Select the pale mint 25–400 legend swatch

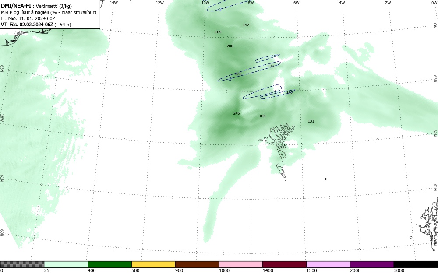click(x=66, y=264)
